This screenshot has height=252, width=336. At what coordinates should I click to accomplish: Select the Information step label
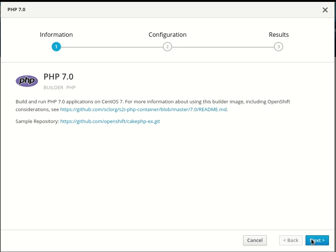point(56,35)
